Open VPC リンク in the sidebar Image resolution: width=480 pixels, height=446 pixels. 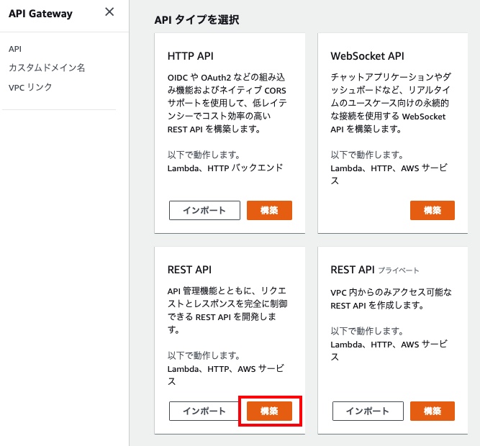(x=30, y=87)
